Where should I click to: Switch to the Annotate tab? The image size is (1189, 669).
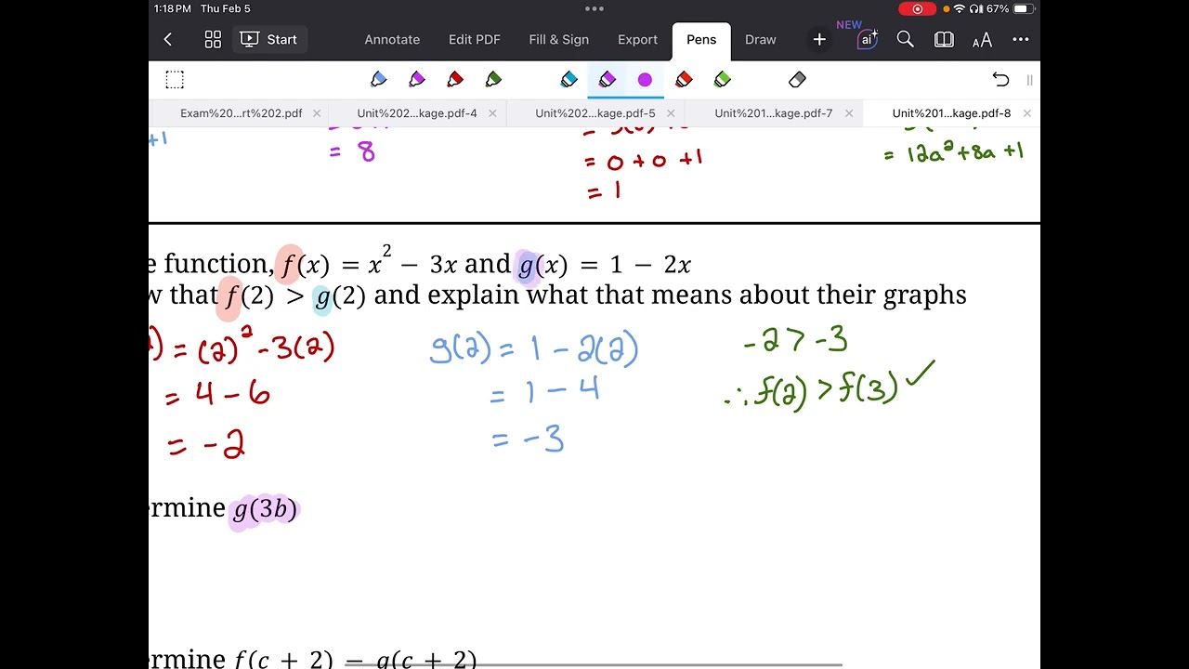[x=392, y=39]
